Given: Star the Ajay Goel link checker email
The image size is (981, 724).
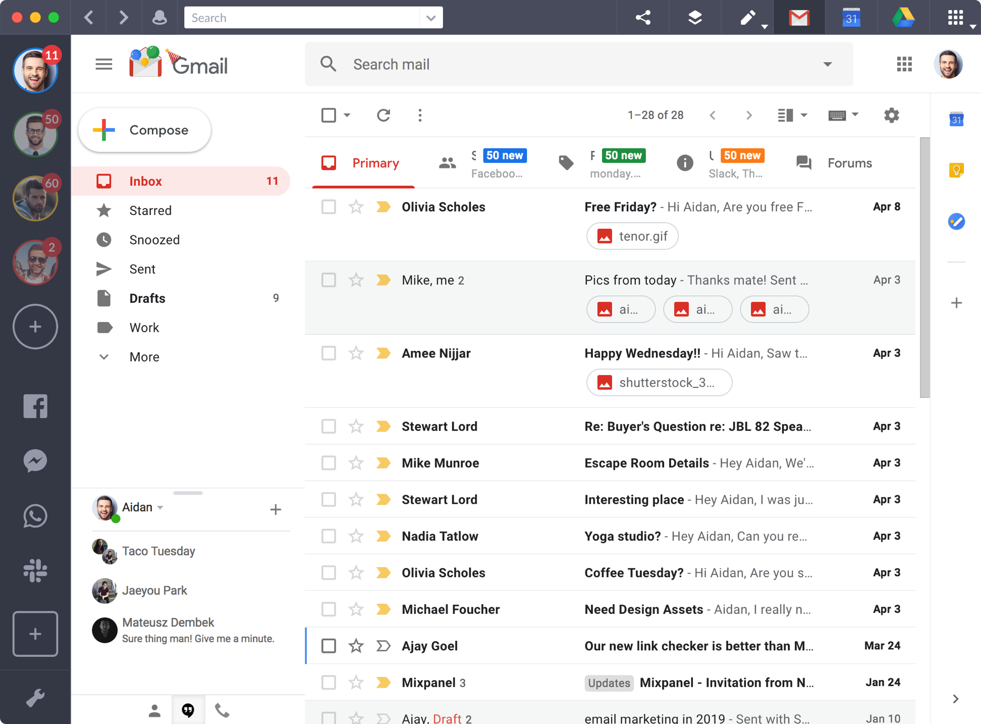Looking at the screenshot, I should (x=356, y=646).
